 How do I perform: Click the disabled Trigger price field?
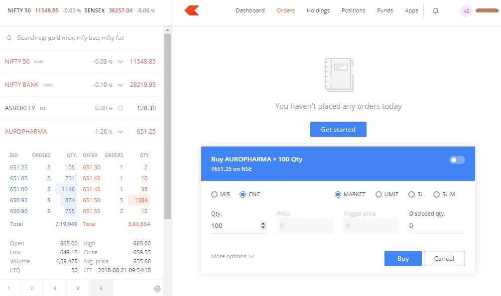pos(371,225)
